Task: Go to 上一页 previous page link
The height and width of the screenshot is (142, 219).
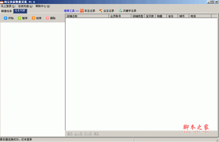Action: click(x=78, y=134)
